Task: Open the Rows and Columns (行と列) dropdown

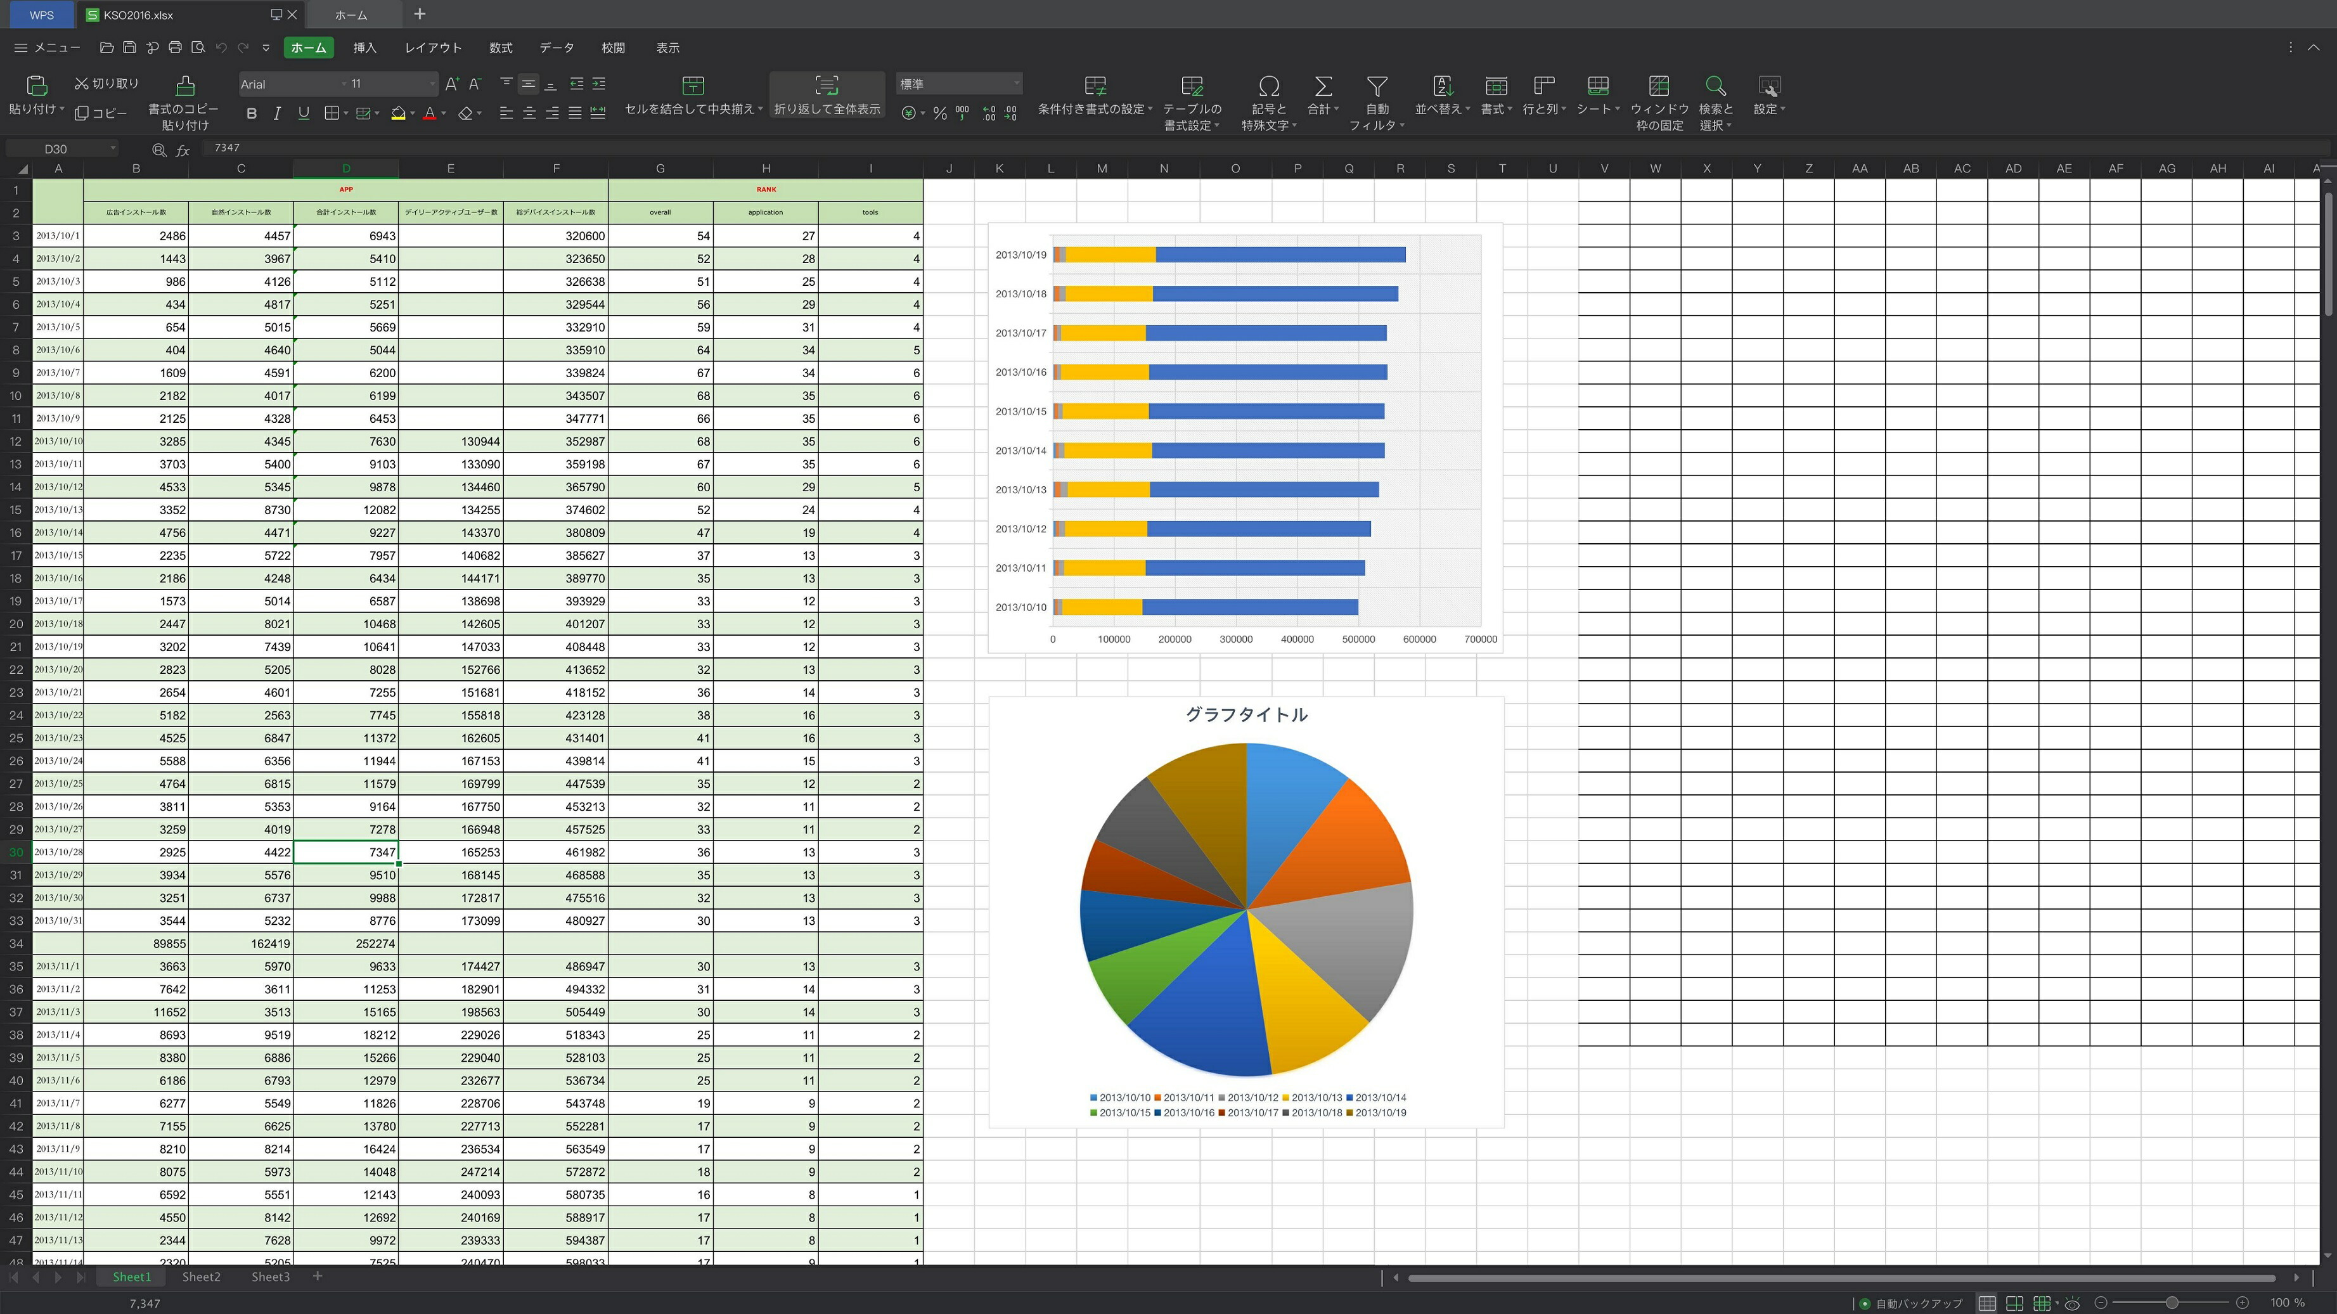Action: [x=1546, y=95]
